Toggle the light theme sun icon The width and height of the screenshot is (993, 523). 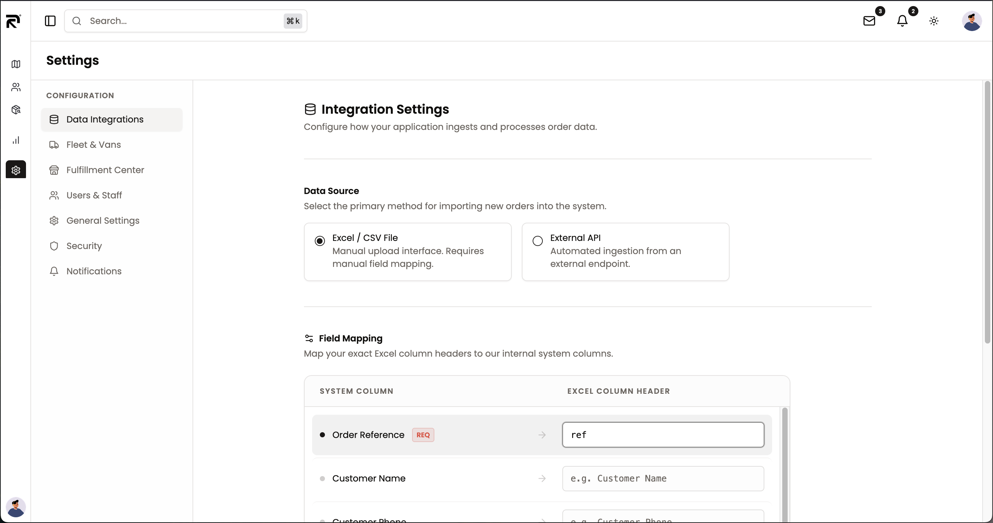[934, 21]
